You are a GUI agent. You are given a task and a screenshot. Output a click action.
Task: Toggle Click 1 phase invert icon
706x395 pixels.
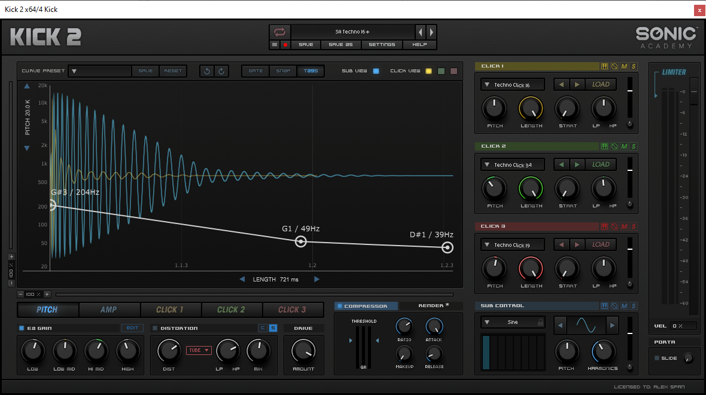click(x=614, y=66)
